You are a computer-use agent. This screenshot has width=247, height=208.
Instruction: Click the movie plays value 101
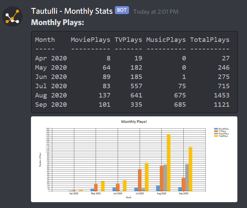pyautogui.click(x=105, y=105)
